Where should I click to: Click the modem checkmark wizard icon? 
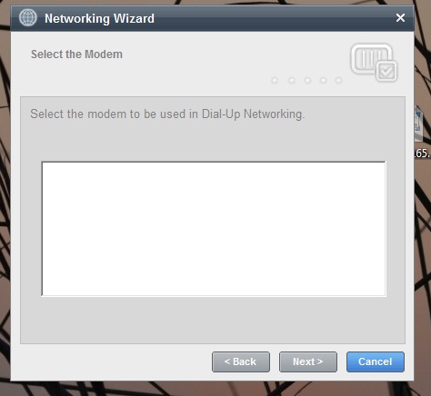point(374,63)
